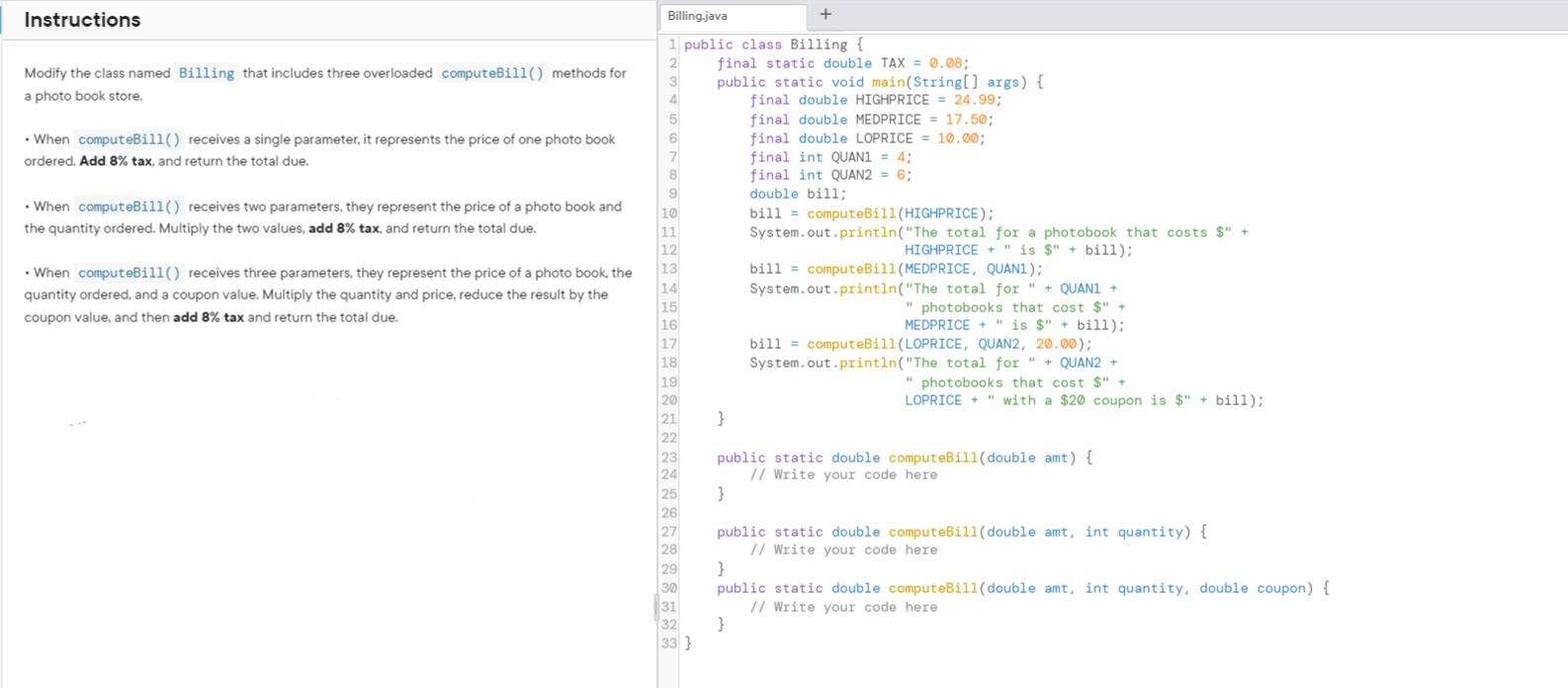This screenshot has height=688, width=1568.
Task: Open a new tab with the plus icon
Action: pyautogui.click(x=826, y=15)
